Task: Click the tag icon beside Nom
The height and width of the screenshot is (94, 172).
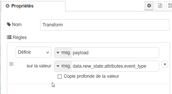Action: 9,25
